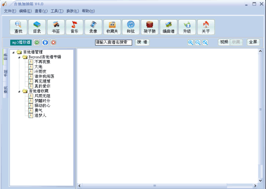Click the 音乐 music toolbar icon
Viewport: 266px width, 189px height.
pos(74,27)
